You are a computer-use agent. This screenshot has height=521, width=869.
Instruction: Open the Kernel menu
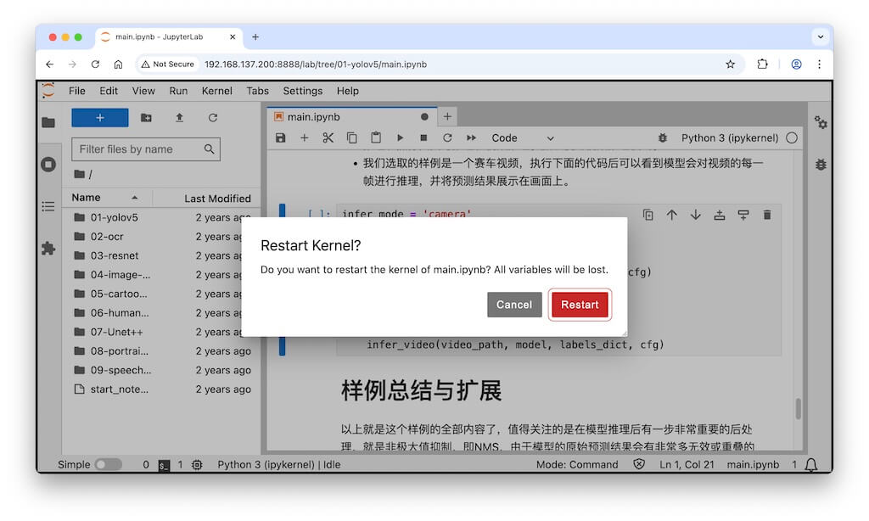point(216,91)
